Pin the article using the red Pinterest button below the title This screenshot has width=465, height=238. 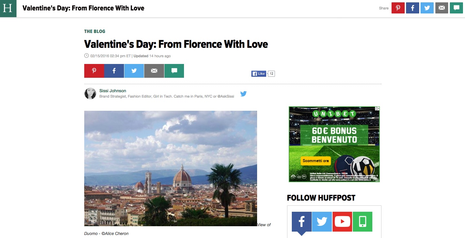[94, 71]
